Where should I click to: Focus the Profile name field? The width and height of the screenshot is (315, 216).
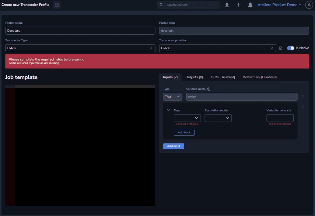tap(80, 31)
